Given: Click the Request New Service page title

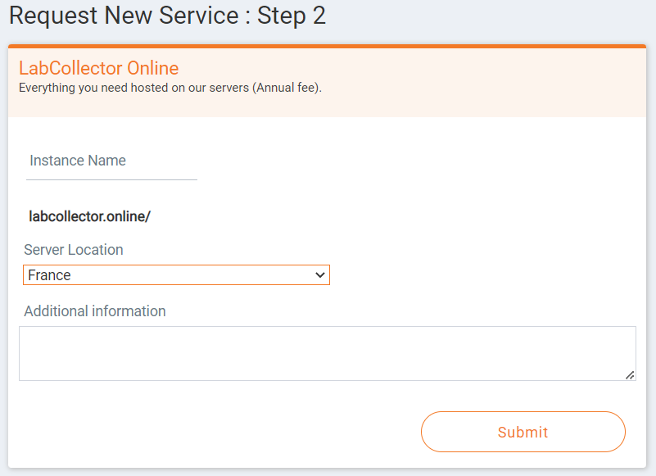Looking at the screenshot, I should pyautogui.click(x=167, y=16).
